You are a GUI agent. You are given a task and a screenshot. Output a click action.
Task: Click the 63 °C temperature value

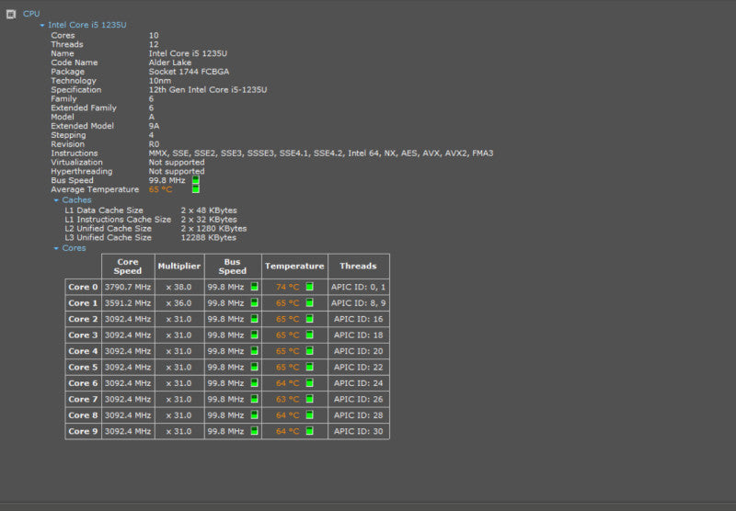[287, 400]
